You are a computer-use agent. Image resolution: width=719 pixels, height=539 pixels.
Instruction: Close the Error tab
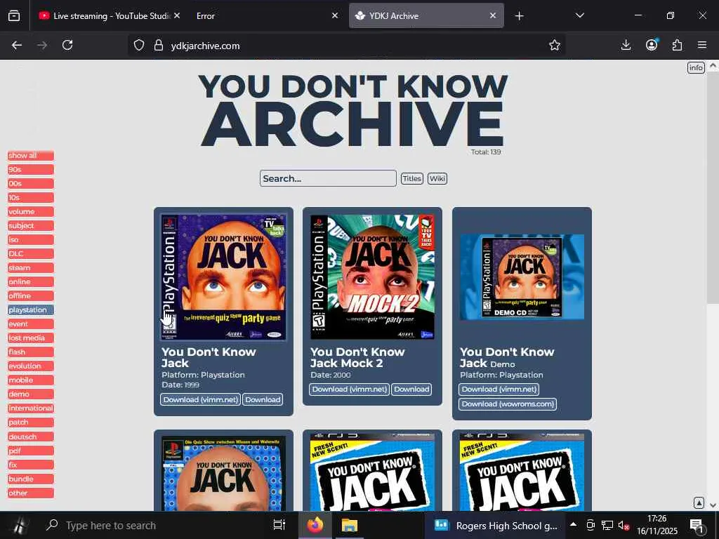pyautogui.click(x=335, y=15)
